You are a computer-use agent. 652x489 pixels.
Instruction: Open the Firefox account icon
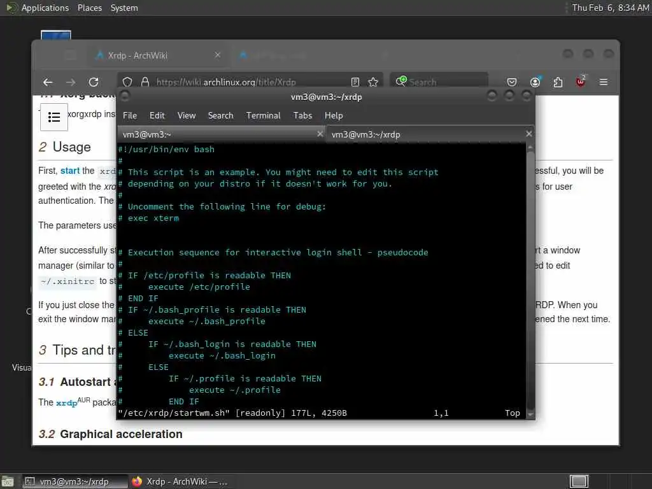tap(535, 82)
